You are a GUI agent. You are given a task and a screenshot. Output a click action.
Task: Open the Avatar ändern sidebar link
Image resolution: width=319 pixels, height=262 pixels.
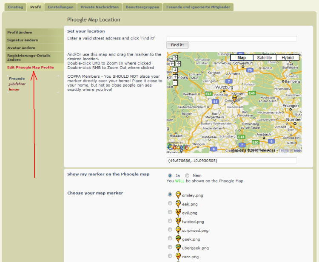[x=21, y=48]
